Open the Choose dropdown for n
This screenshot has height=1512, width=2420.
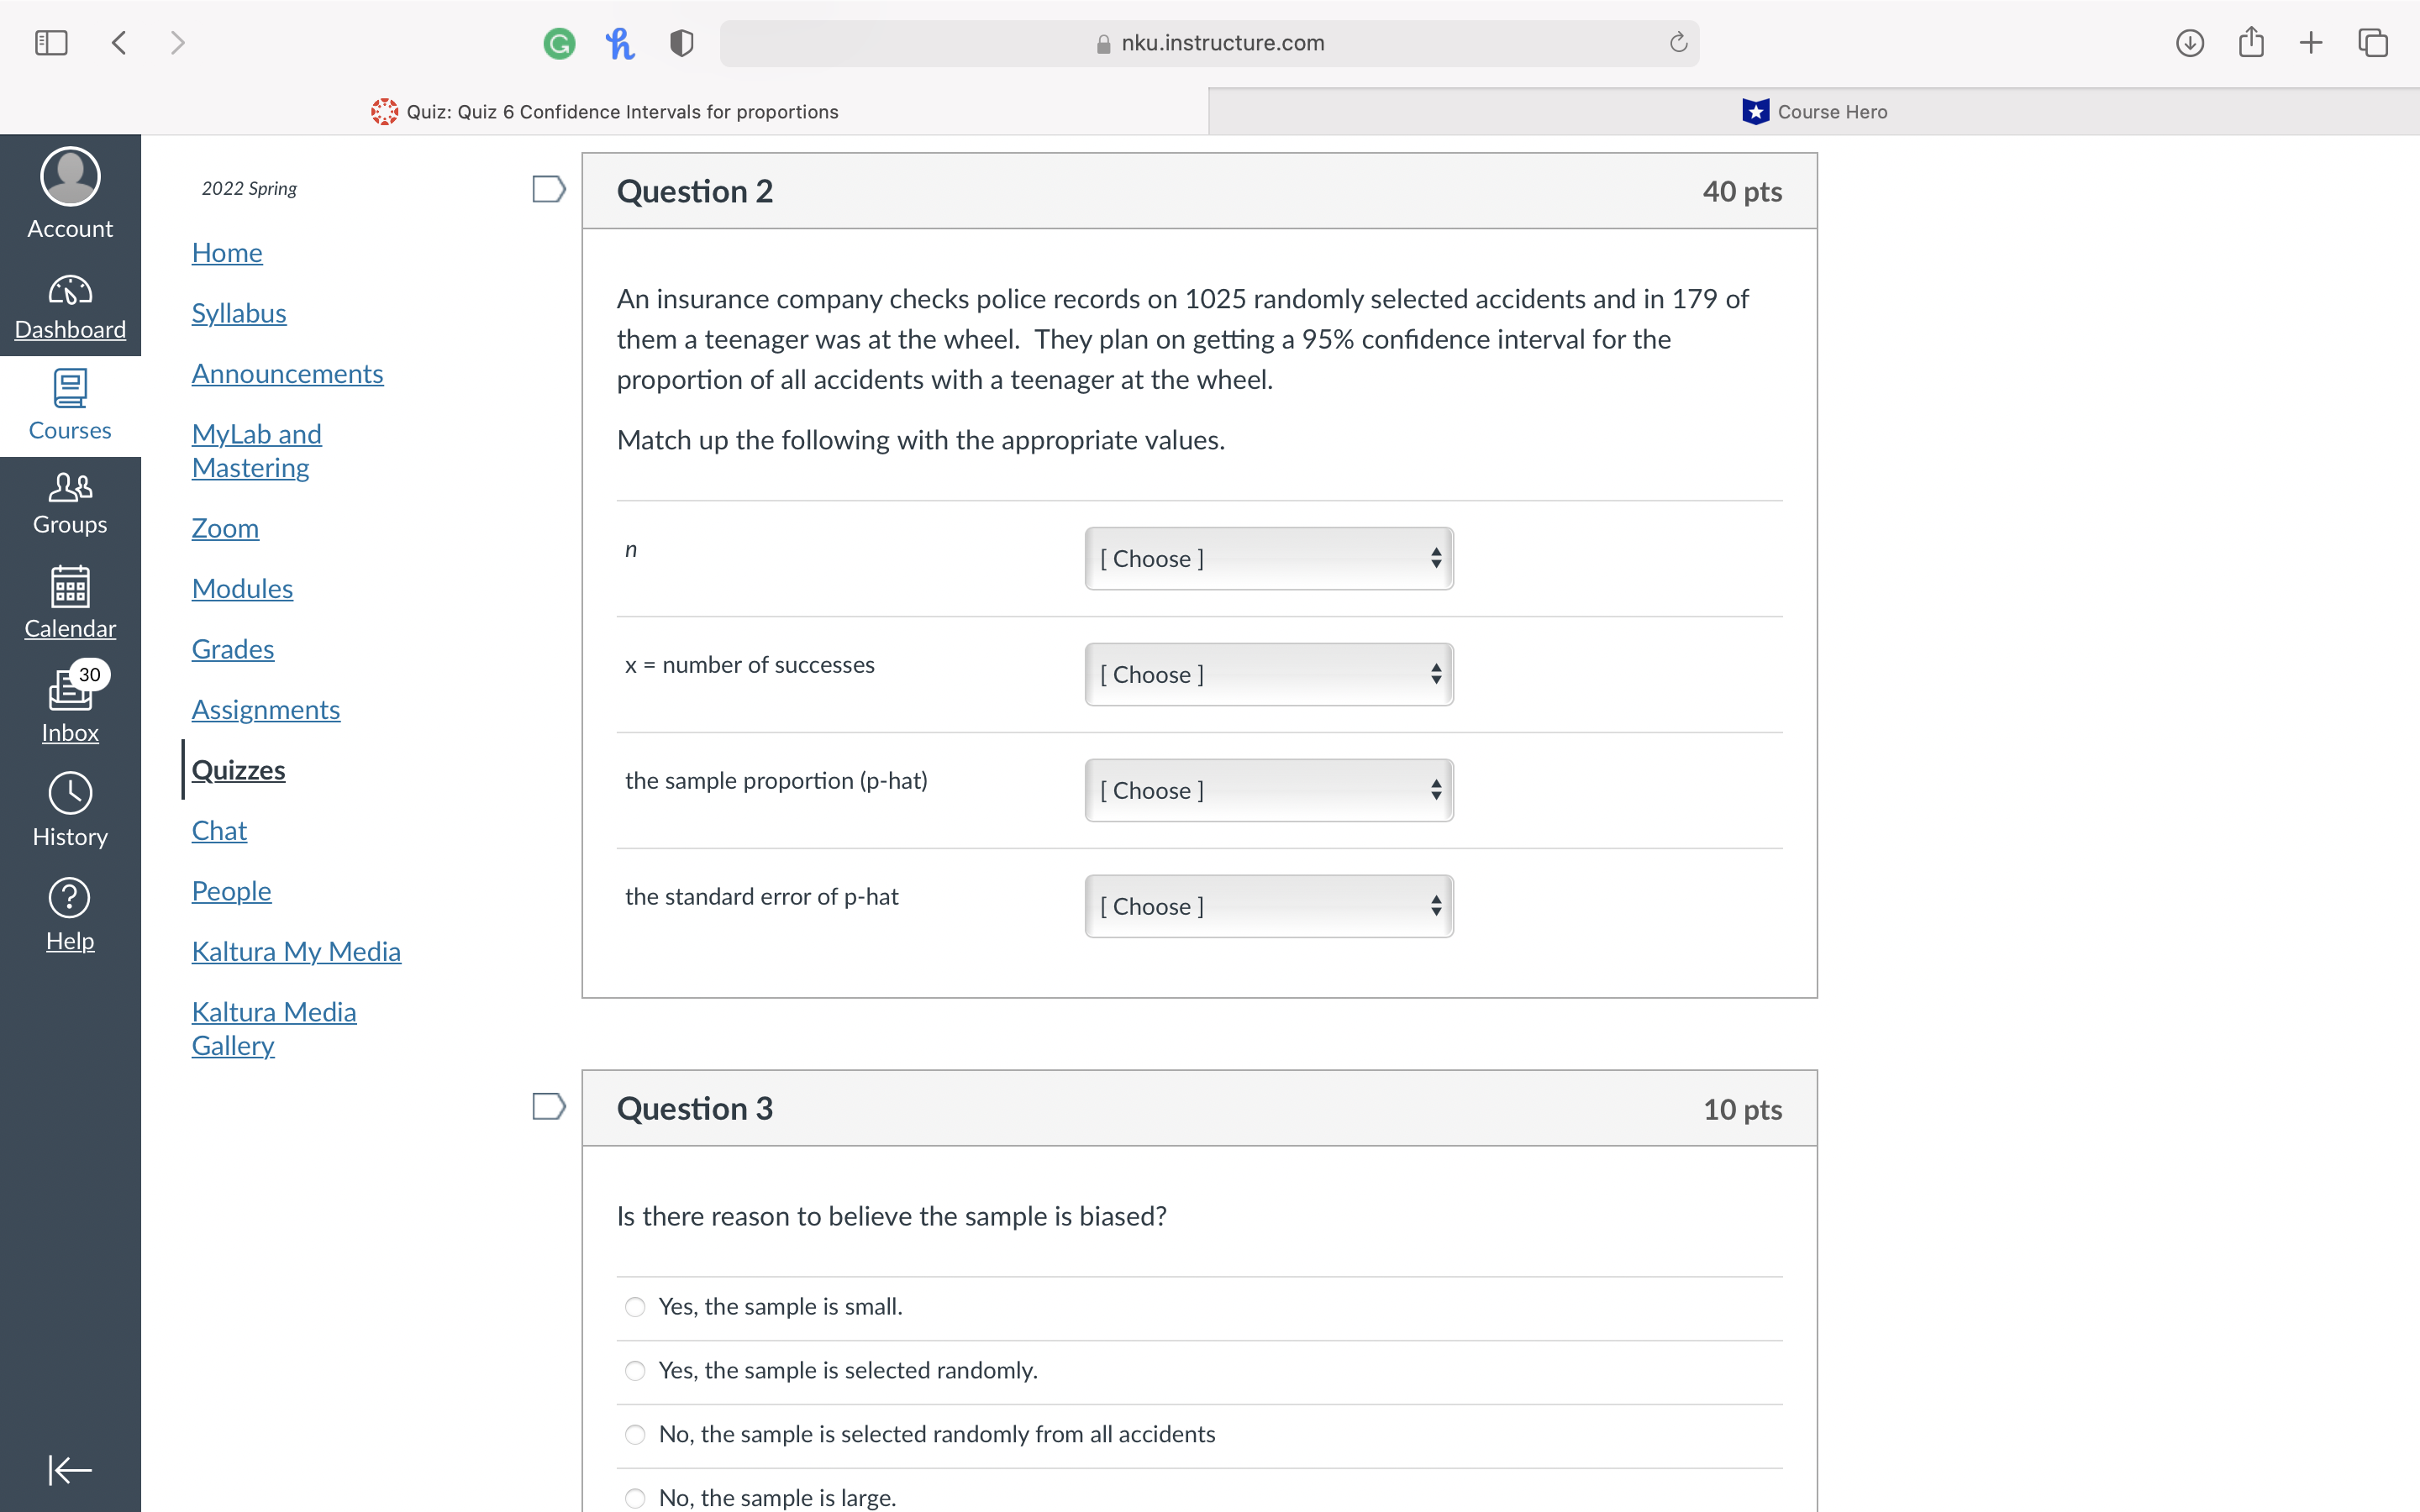1268,558
